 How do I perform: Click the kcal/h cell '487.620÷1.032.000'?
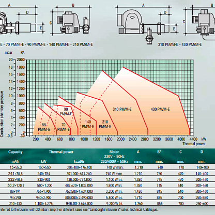coord(79,186)
